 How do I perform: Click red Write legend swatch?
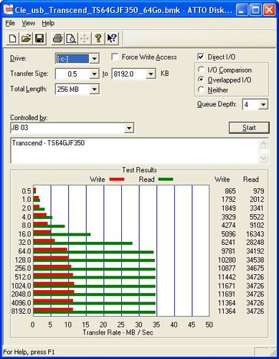point(117,179)
